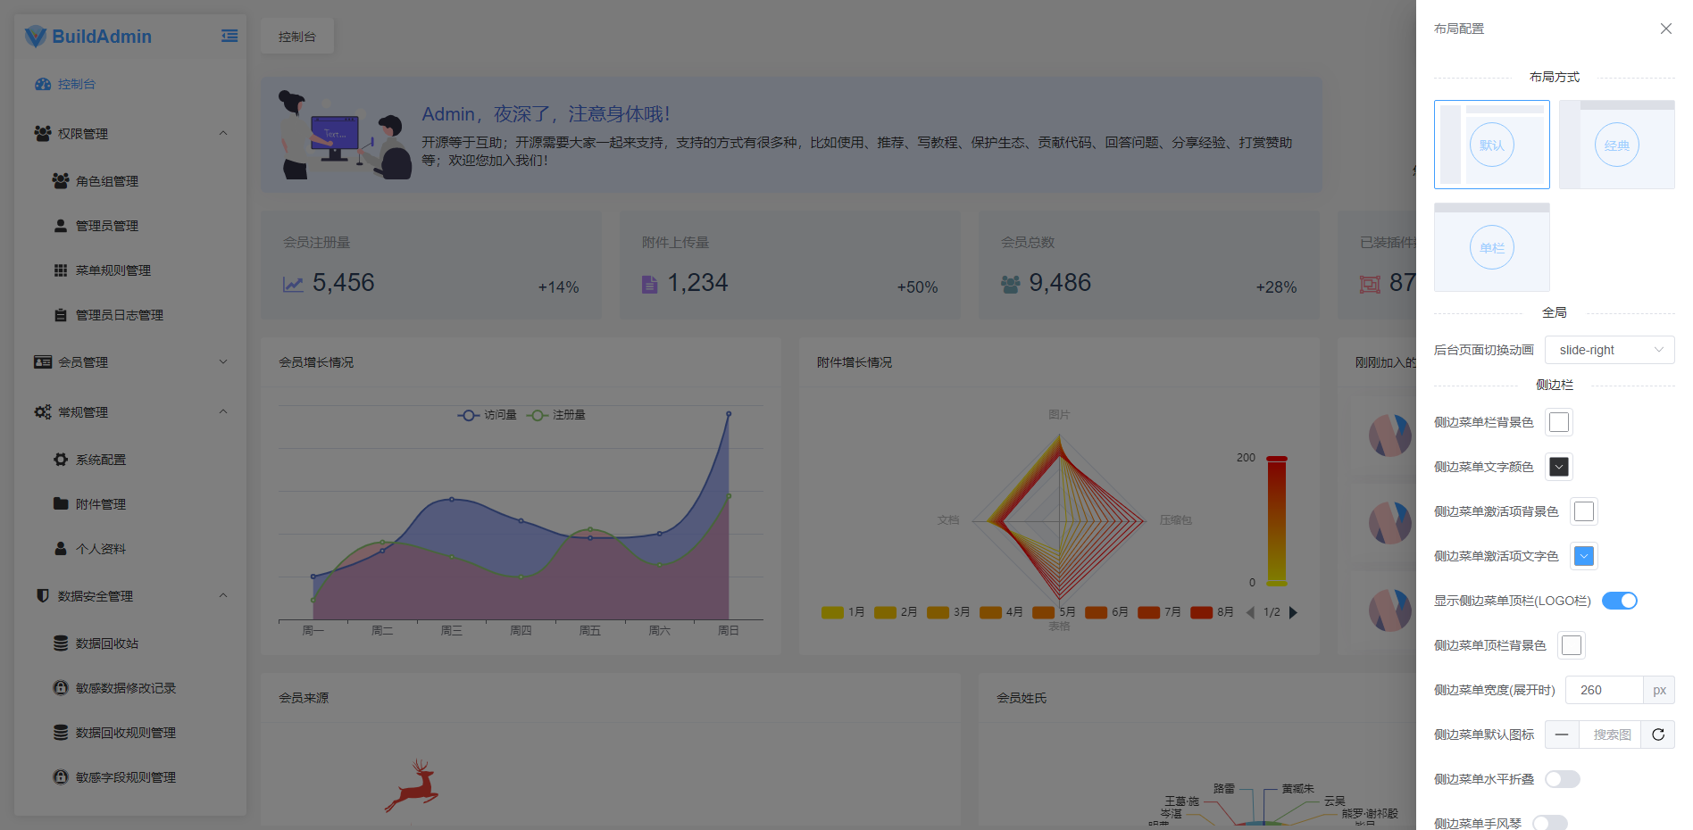
Task: Click the sidebar collapse icon next to BuildAdmin
Action: (x=229, y=35)
